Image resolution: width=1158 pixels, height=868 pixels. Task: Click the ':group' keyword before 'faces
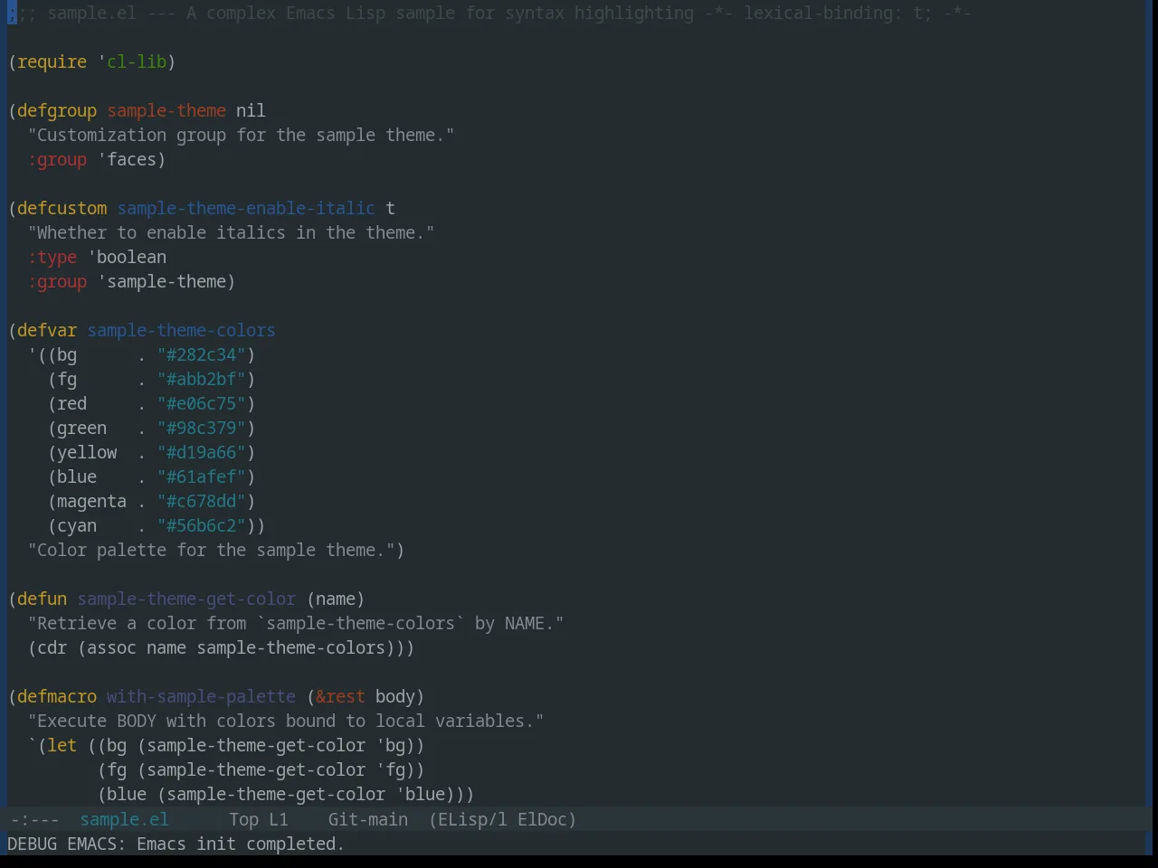(x=57, y=159)
